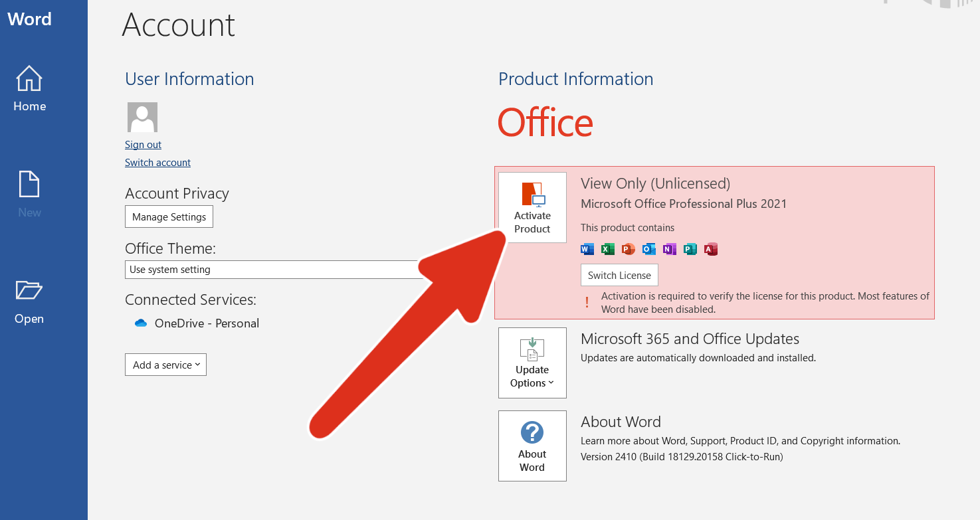980x520 pixels.
Task: Click the Switch account link
Action: [x=157, y=162]
